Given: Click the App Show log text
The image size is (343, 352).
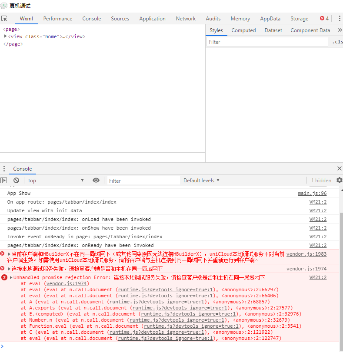Looking at the screenshot, I should [x=19, y=193].
